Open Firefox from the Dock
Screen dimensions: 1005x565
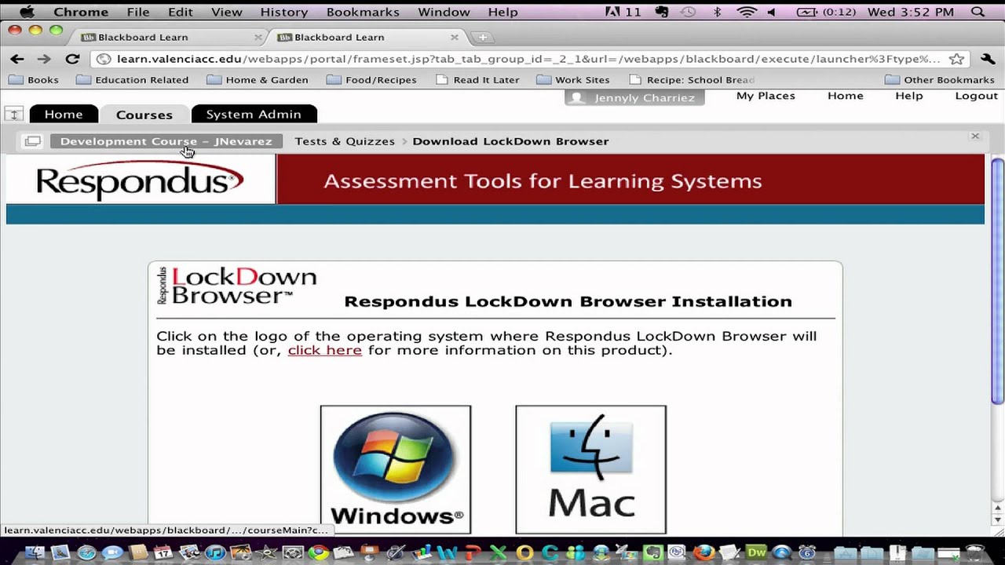click(x=703, y=552)
